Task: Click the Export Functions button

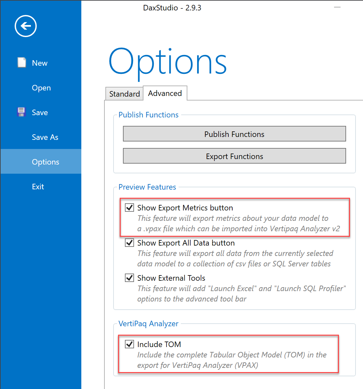Action: 235,156
